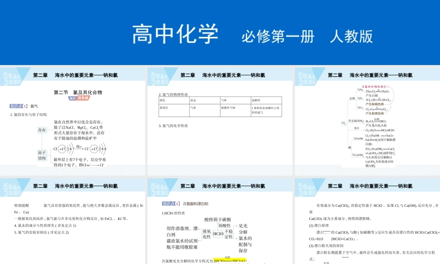Select the line 5. 氯气的实验室制法
Screen dimensions: 440x264
coord(41,232)
